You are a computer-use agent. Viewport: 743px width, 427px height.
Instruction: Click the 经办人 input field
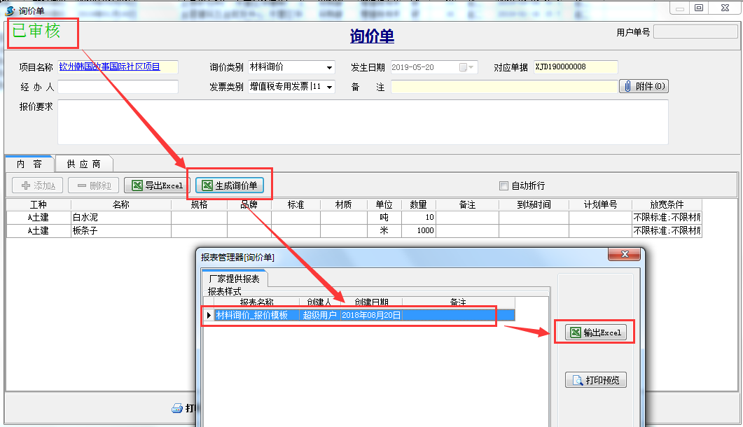118,87
